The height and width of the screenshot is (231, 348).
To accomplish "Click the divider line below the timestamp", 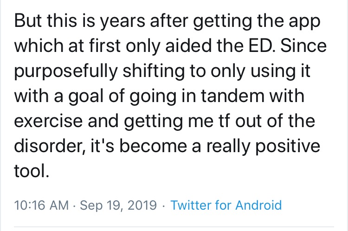I will (x=174, y=227).
